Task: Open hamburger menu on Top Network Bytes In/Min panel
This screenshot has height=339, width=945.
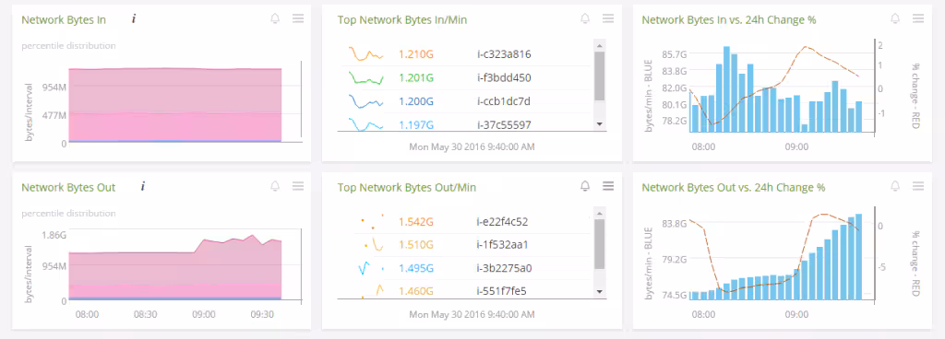Action: 607,18
